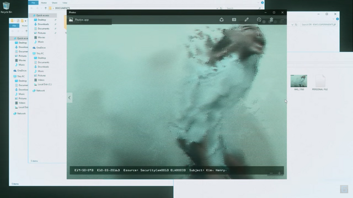Open the Recycle Bin on the desktop
The height and width of the screenshot is (198, 353).
(6, 7)
